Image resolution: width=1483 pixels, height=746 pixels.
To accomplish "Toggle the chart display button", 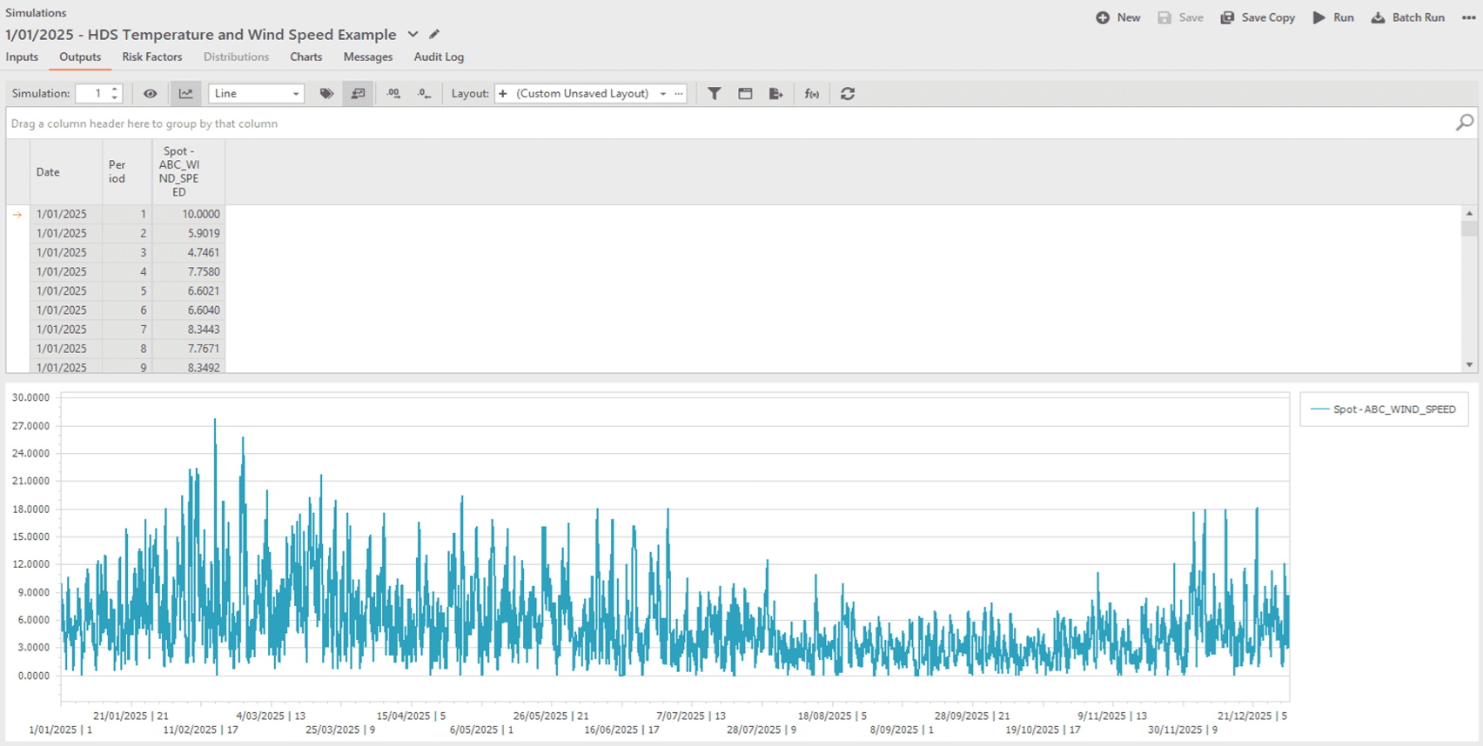I will click(x=185, y=94).
